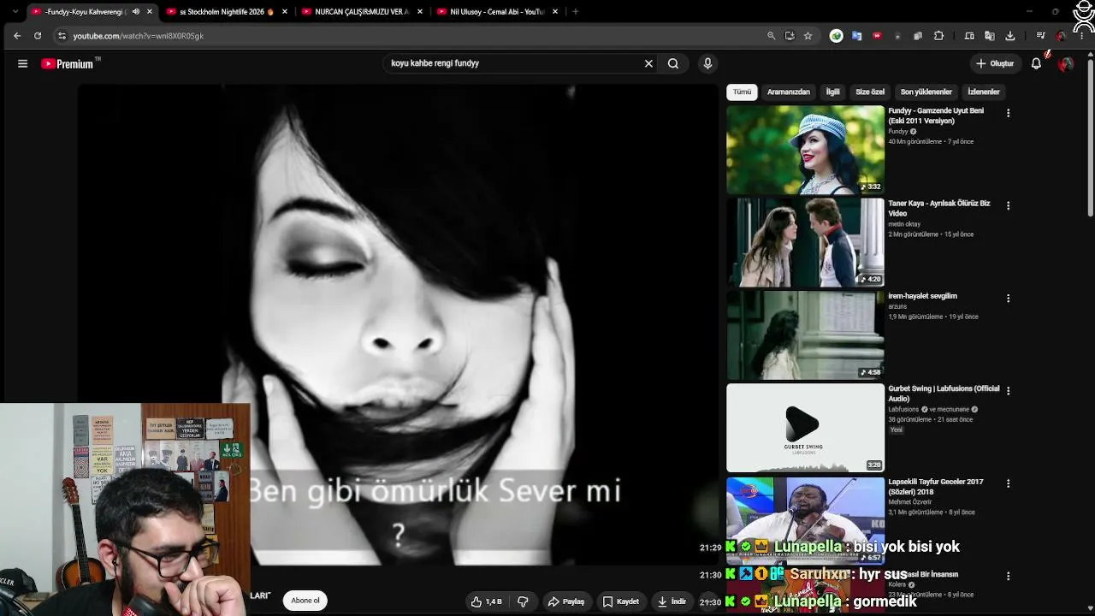This screenshot has width=1095, height=616.
Task: Open options for Lapsekili Tayfur Geceler video
Action: (x=1009, y=483)
